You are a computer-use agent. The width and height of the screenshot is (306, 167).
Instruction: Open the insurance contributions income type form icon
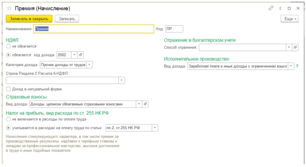click(x=145, y=104)
